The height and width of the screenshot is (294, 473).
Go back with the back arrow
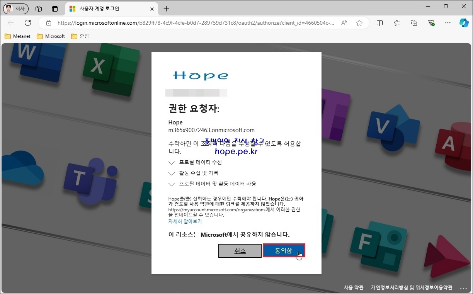(x=11, y=23)
